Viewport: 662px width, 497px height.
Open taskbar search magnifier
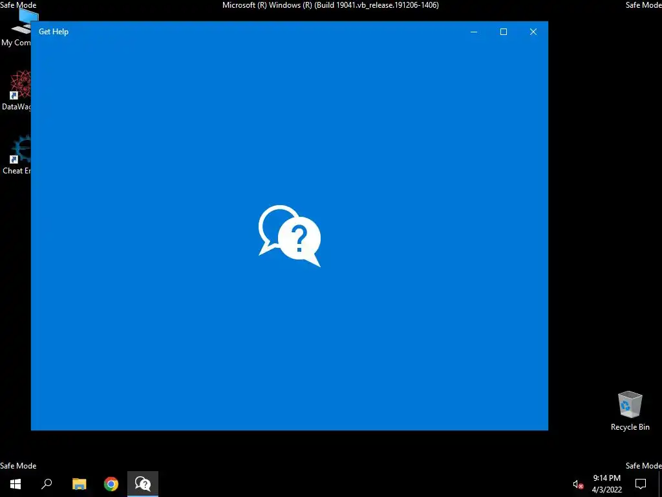[47, 484]
